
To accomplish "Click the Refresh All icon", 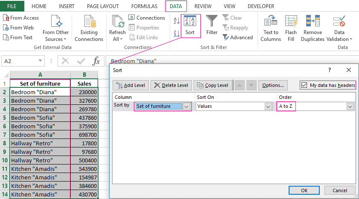I will (117, 22).
